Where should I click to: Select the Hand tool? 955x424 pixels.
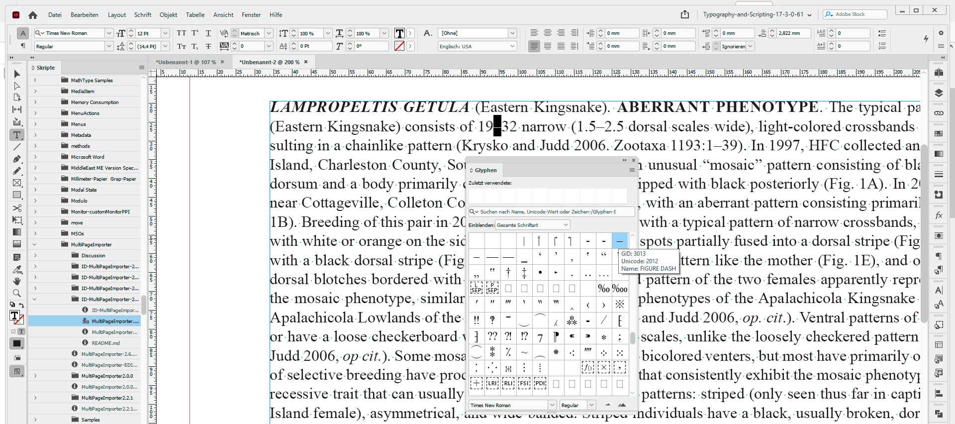point(17,281)
